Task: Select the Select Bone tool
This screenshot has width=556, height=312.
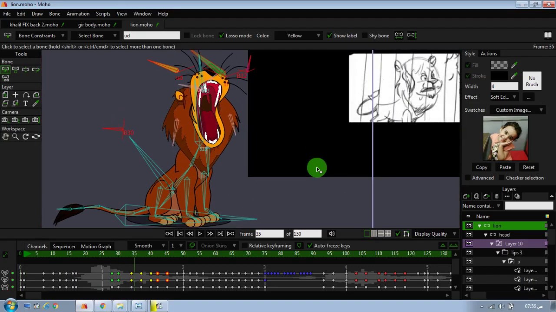Action: tap(5, 69)
